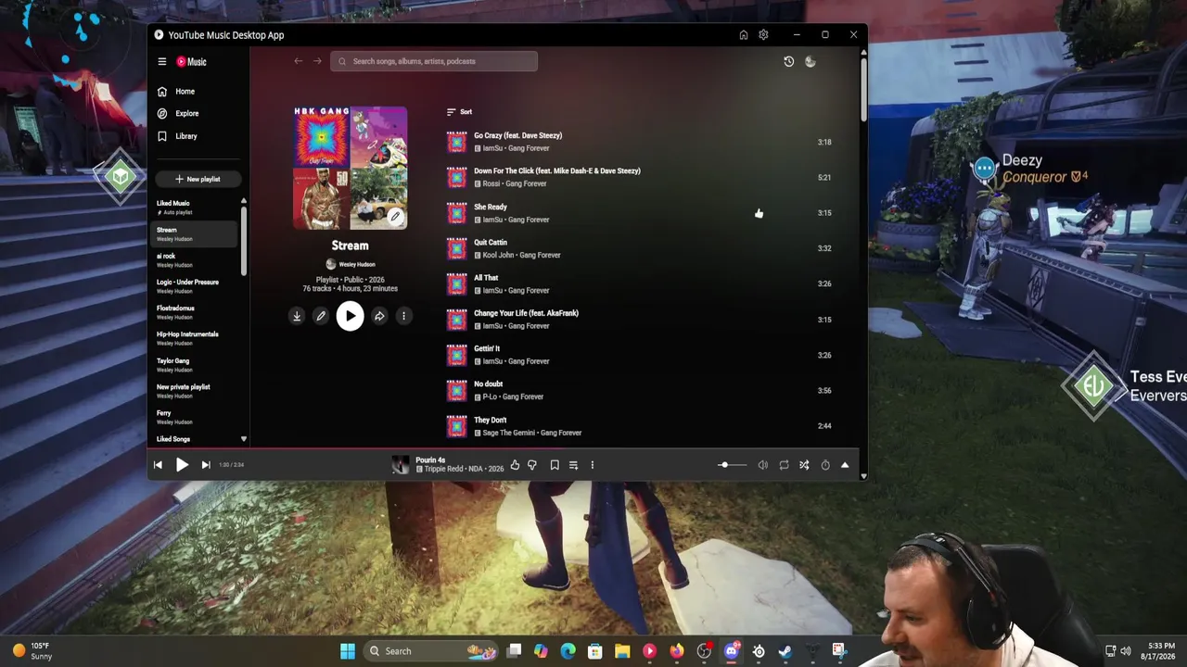
Task: Select the song 'Quit Cattin'
Action: click(491, 243)
